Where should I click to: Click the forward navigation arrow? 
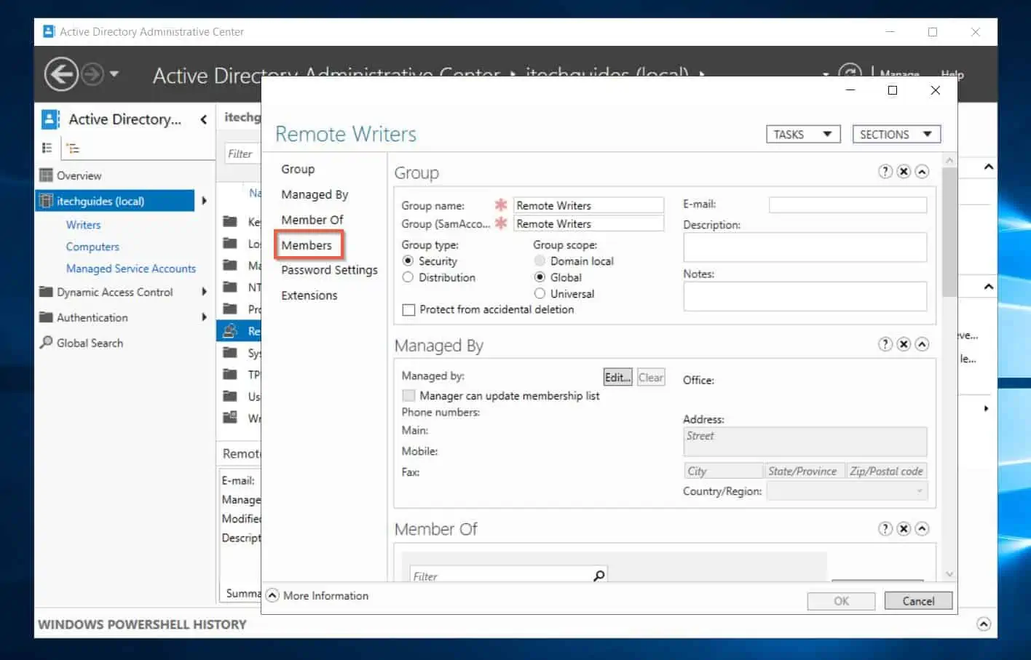click(92, 74)
